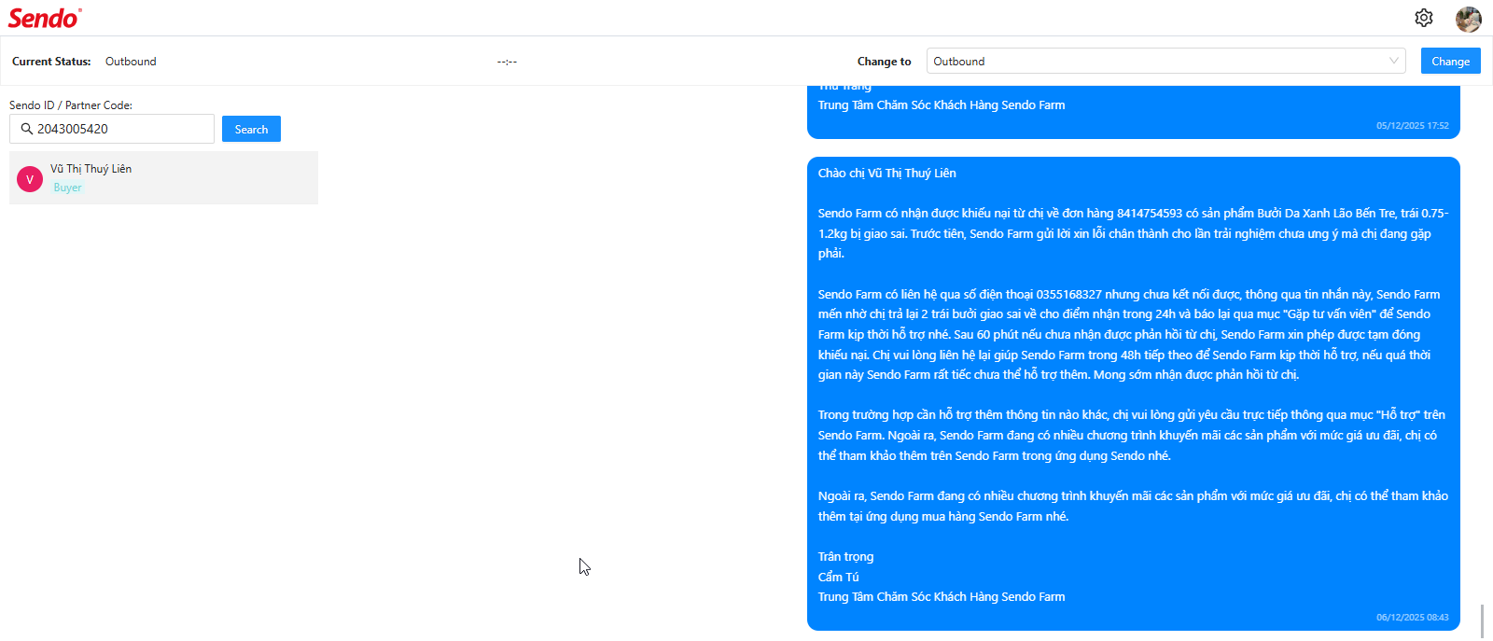The width and height of the screenshot is (1493, 641).
Task: Click the timestamp 05/12/2025 17:52
Action: coord(1412,125)
